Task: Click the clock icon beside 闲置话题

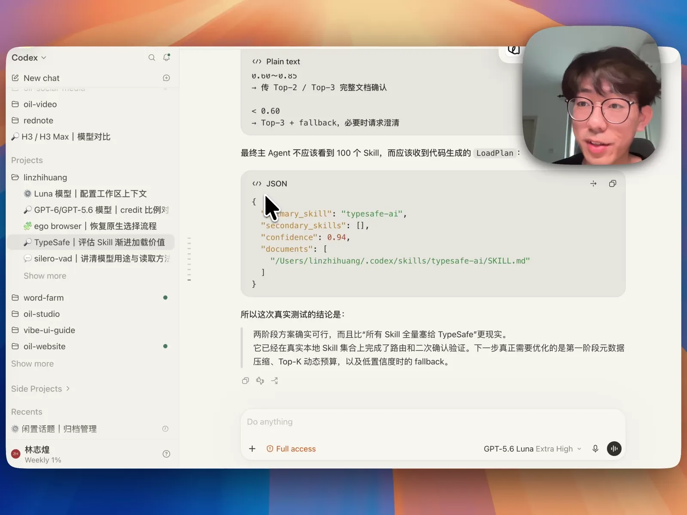Action: 165,429
